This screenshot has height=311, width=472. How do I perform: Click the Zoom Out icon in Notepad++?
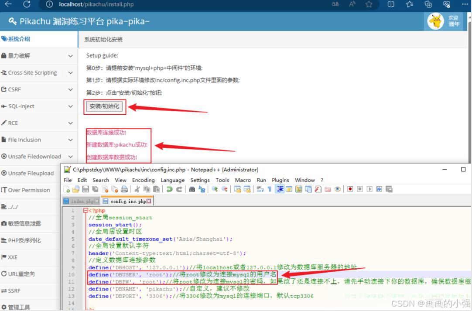(x=224, y=189)
